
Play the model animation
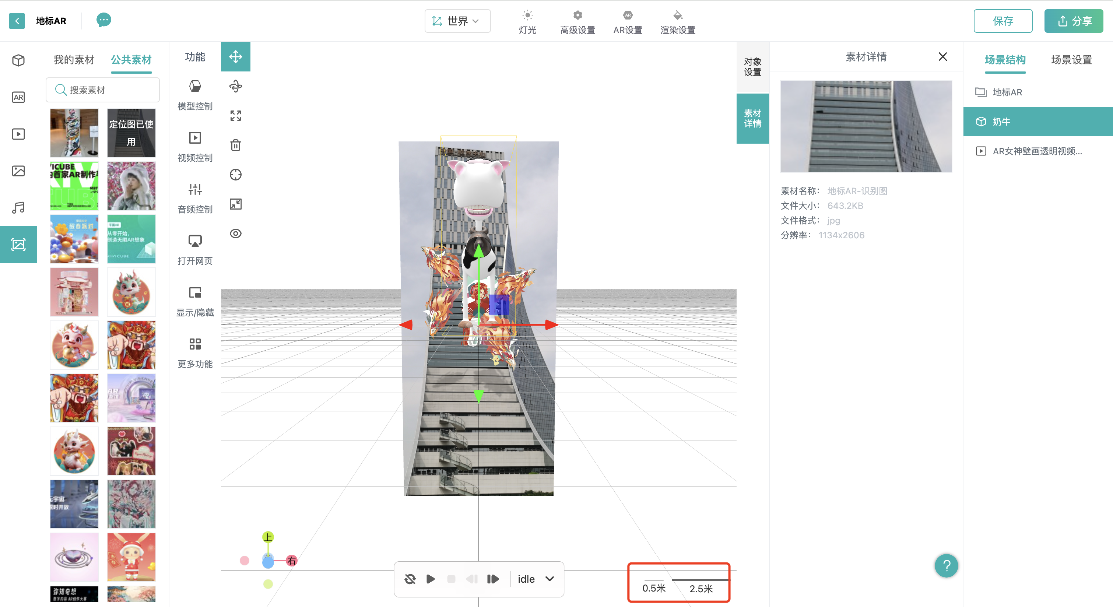(x=430, y=579)
